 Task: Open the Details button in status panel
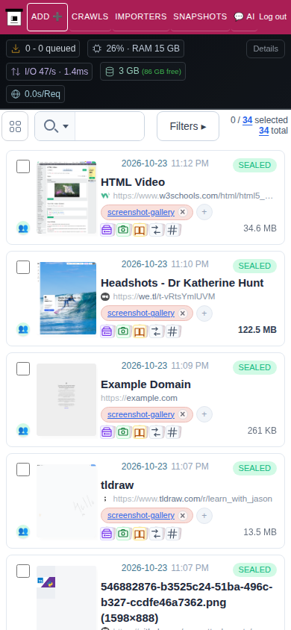[266, 49]
